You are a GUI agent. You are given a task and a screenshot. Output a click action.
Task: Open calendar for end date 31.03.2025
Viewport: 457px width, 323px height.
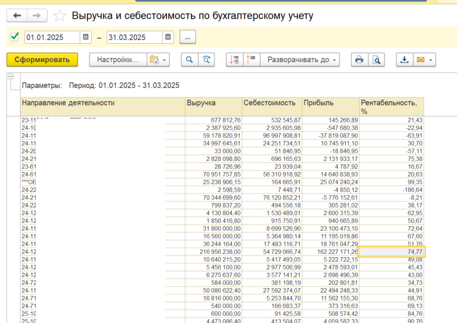point(168,38)
